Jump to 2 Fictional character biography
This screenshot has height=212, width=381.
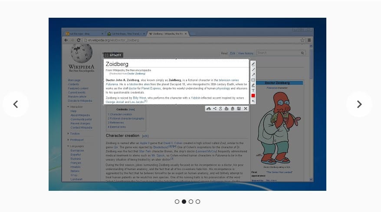coord(126,119)
